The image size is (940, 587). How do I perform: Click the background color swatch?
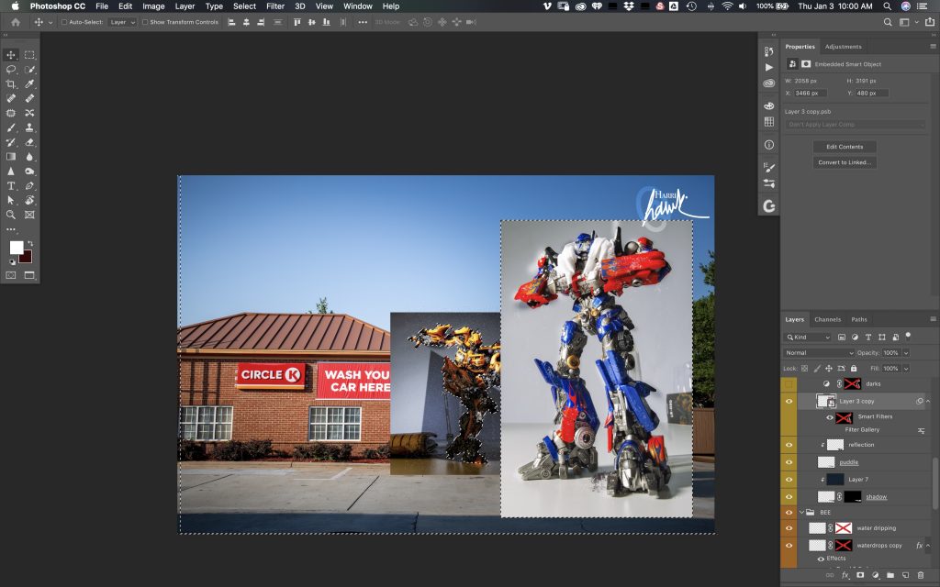(27, 258)
